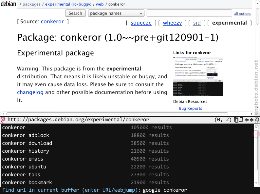The width and height of the screenshot is (260, 194).
Task: Click the 'Experimental package' heading
Action: click(55, 53)
